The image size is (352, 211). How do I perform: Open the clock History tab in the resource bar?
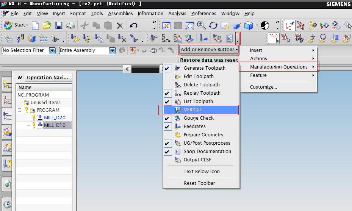(x=7, y=204)
